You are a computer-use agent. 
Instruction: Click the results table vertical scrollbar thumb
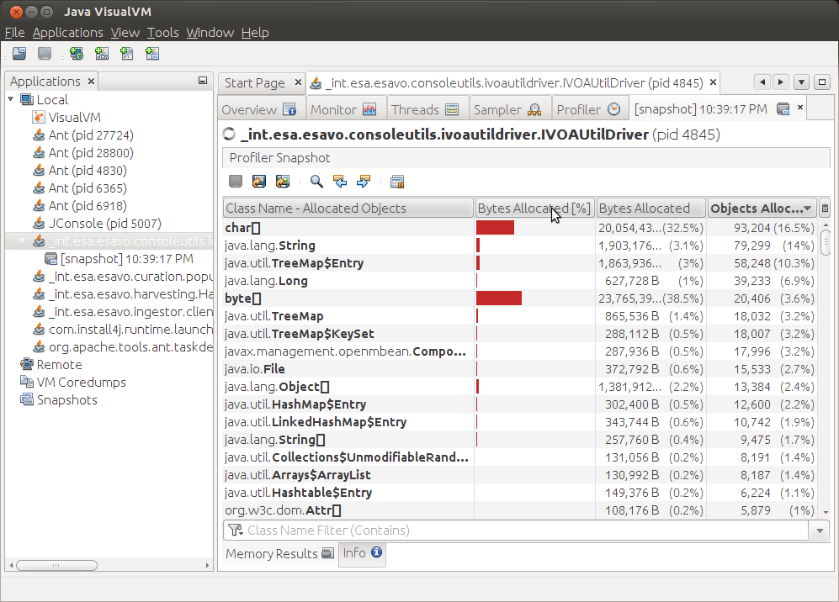[826, 241]
